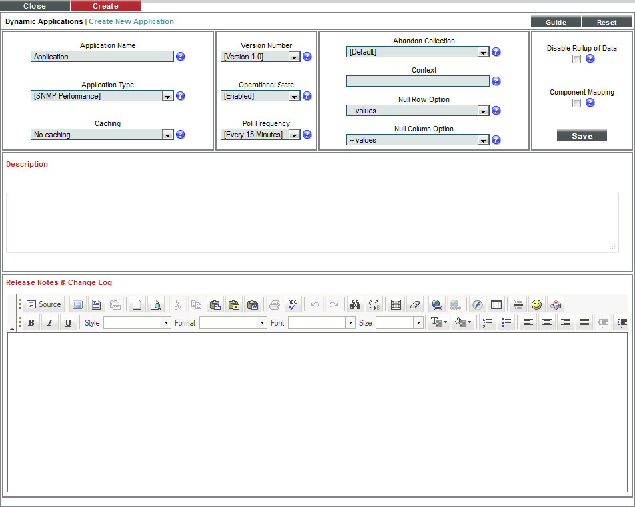Screen dimensions: 635x507
Task: Click the Source button in editor toolbar
Action: [44, 304]
